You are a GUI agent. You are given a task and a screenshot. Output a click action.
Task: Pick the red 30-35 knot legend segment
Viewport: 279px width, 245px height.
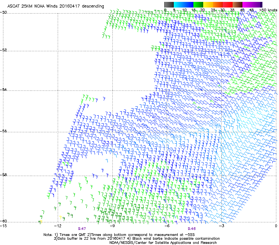pos(228,5)
